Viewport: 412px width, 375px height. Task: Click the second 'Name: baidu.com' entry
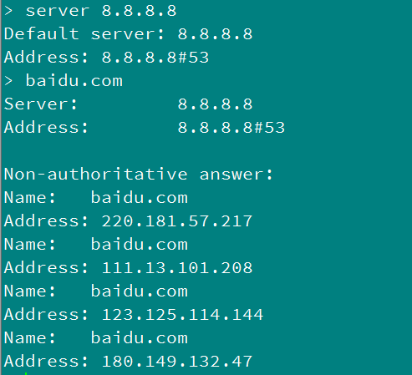tap(96, 245)
